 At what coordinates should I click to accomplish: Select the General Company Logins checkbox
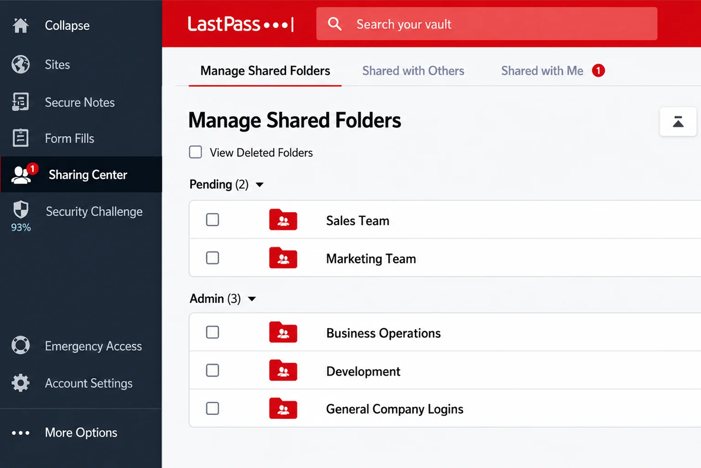click(x=212, y=408)
